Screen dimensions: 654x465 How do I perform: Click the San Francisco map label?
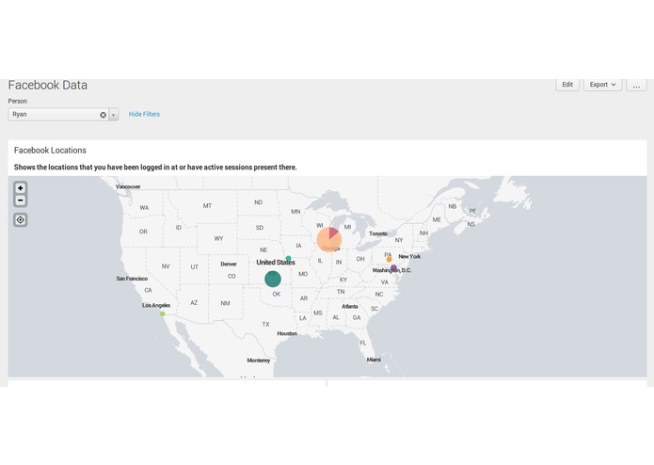(x=132, y=279)
